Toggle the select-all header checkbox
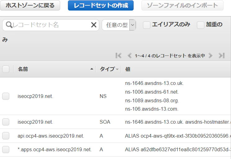Image resolution: width=231 pixels, height=159 pixels. point(6,69)
